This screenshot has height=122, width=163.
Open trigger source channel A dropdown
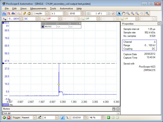coord(57,117)
